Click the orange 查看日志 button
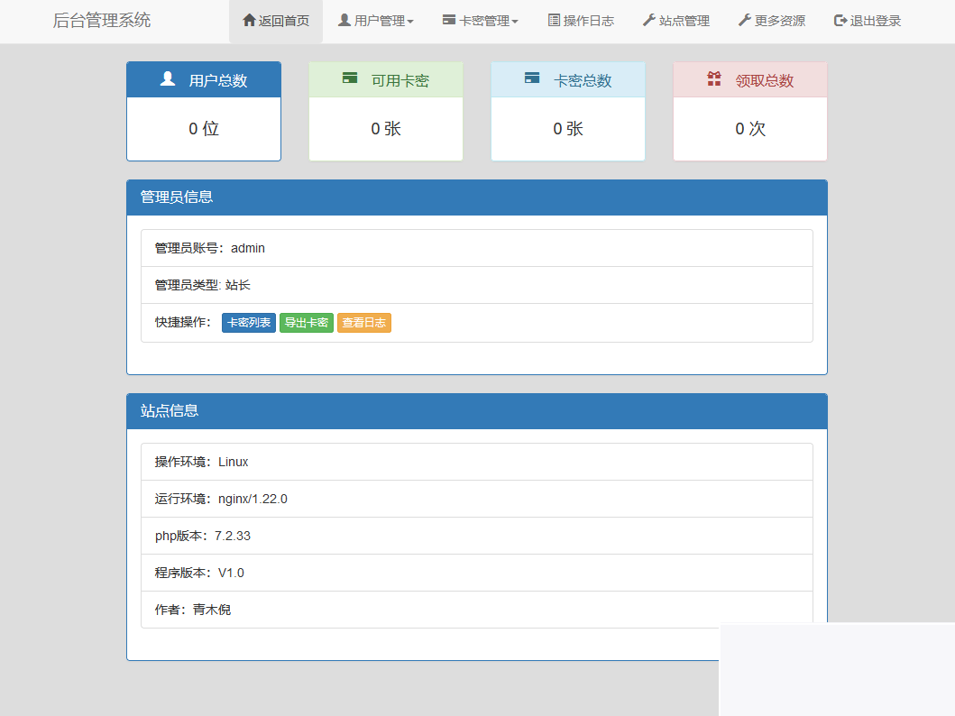Viewport: 955px width, 716px height. [x=364, y=322]
